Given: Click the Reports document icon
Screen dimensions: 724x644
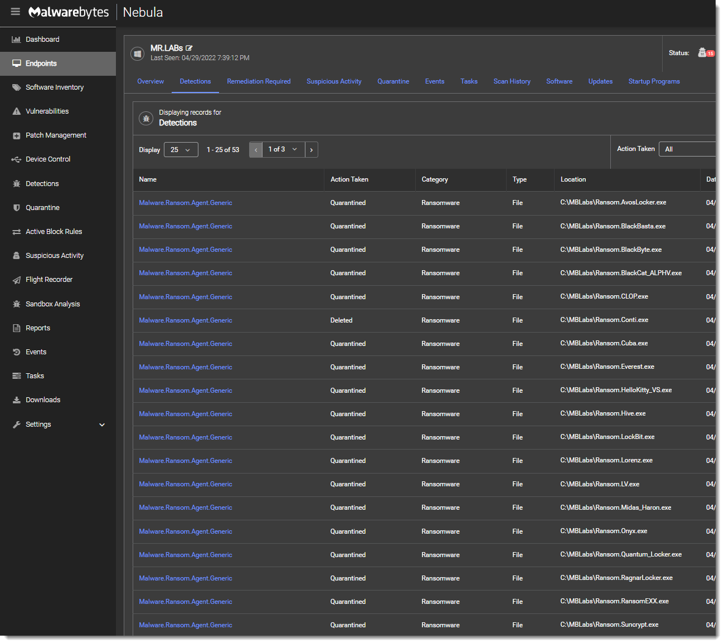Looking at the screenshot, I should coord(16,328).
